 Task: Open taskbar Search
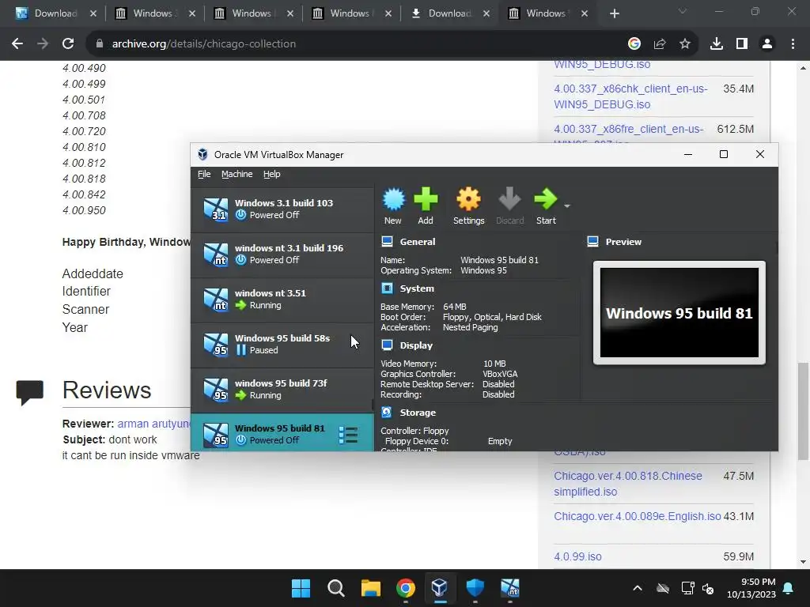(335, 588)
